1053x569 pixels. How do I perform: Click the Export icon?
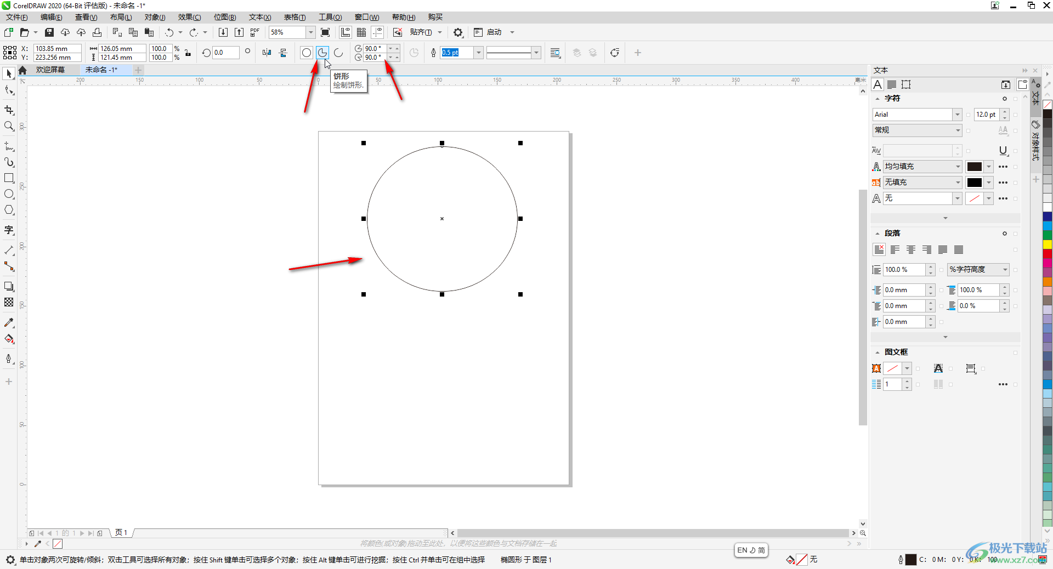(x=239, y=32)
